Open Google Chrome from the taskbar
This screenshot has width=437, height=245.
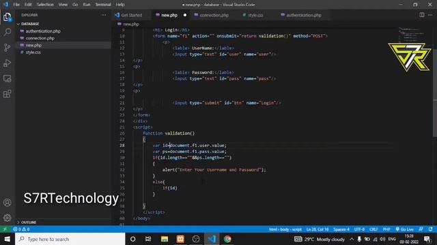(227, 239)
